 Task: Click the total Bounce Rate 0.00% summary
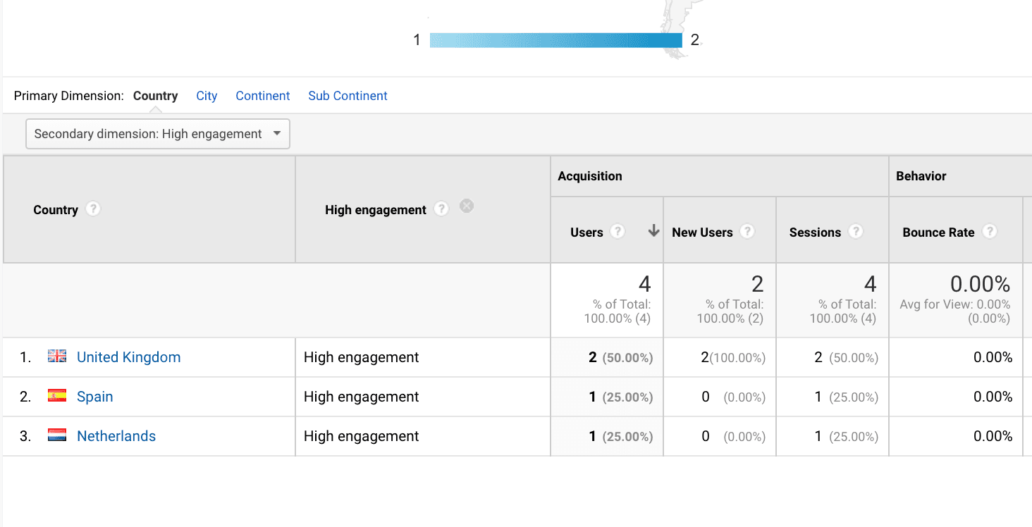[980, 284]
